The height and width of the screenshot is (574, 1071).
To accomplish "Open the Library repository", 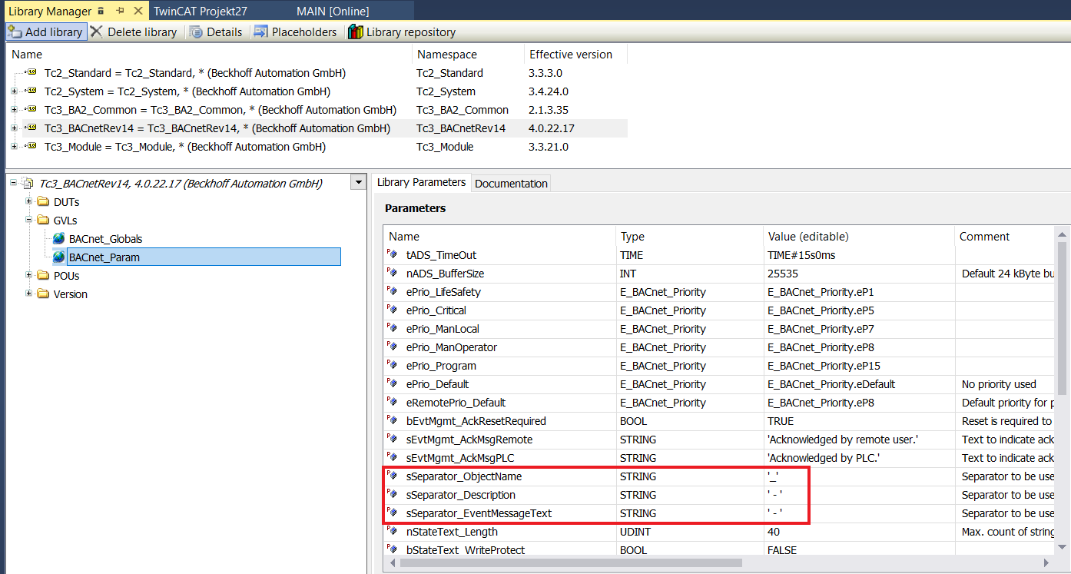I will click(x=401, y=32).
